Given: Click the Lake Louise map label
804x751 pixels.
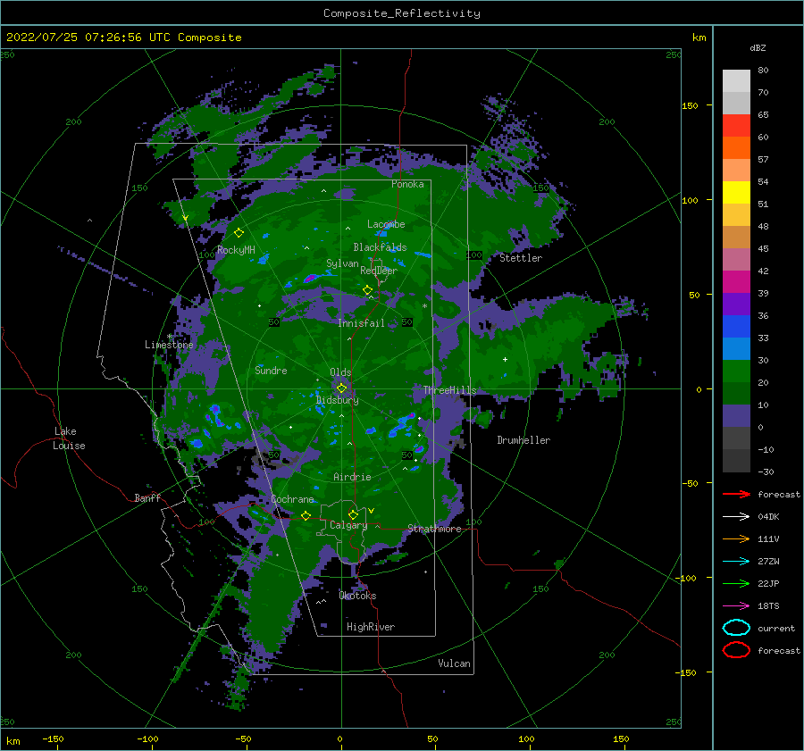Looking at the screenshot, I should [69, 438].
